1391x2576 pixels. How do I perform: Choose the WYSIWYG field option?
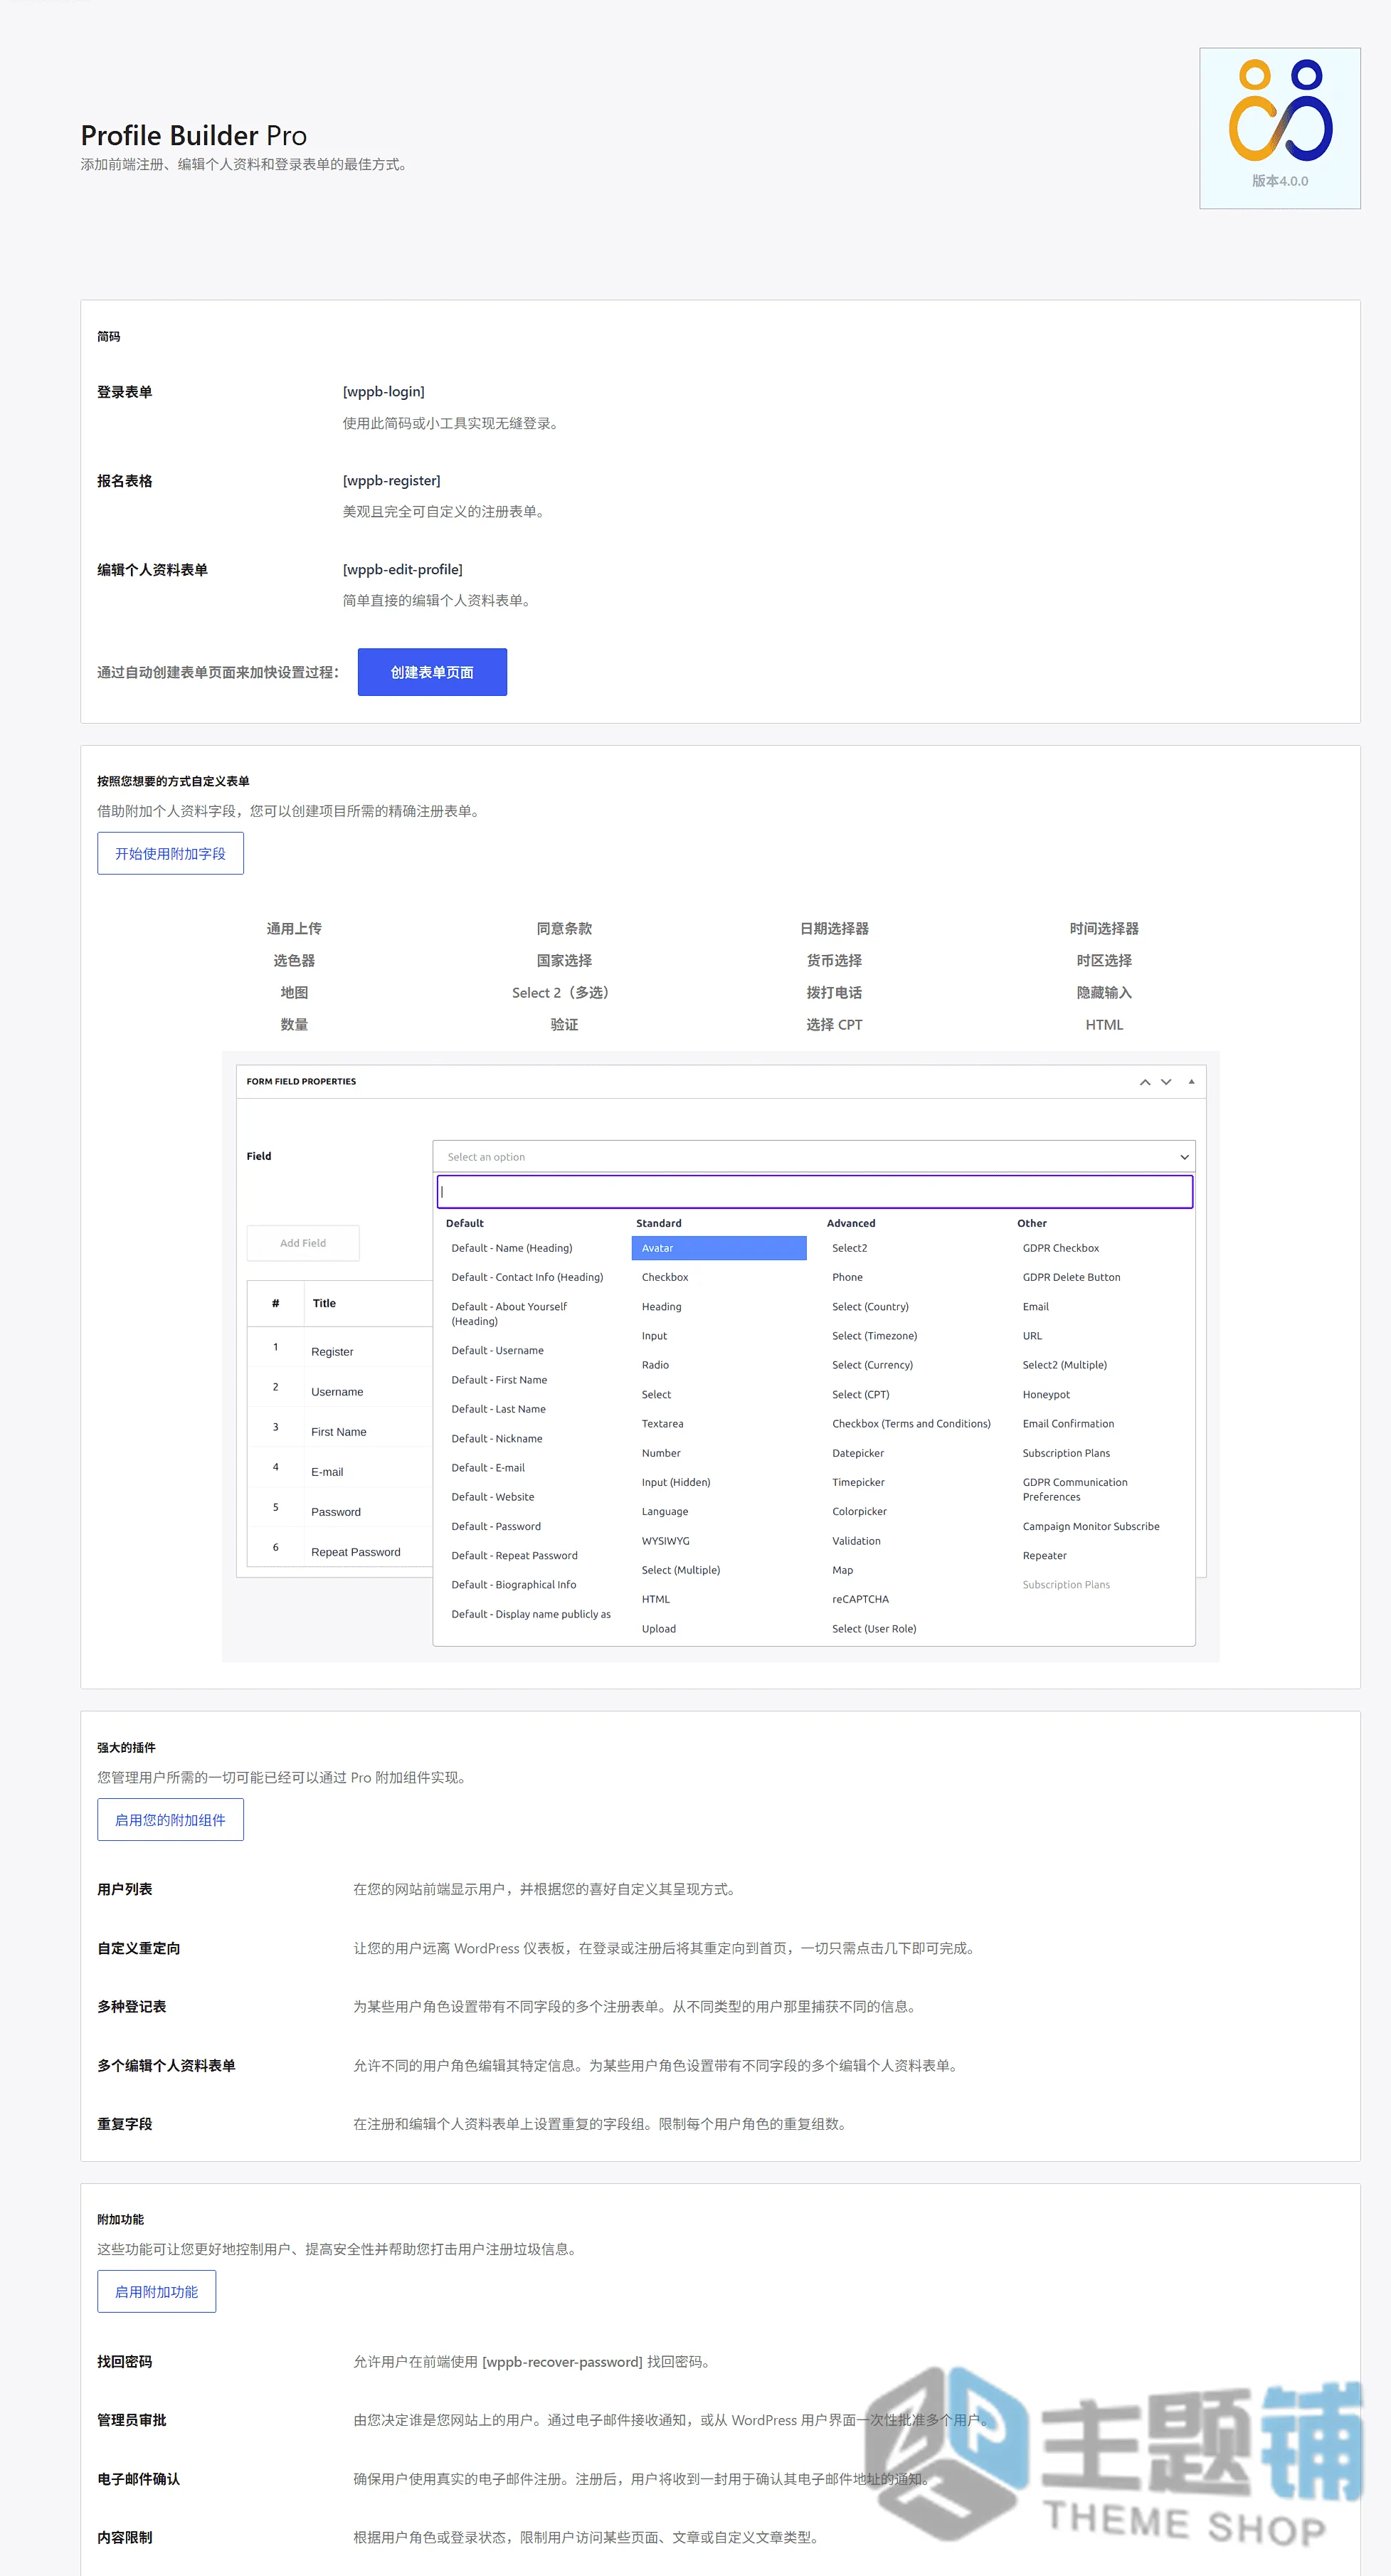[665, 1541]
